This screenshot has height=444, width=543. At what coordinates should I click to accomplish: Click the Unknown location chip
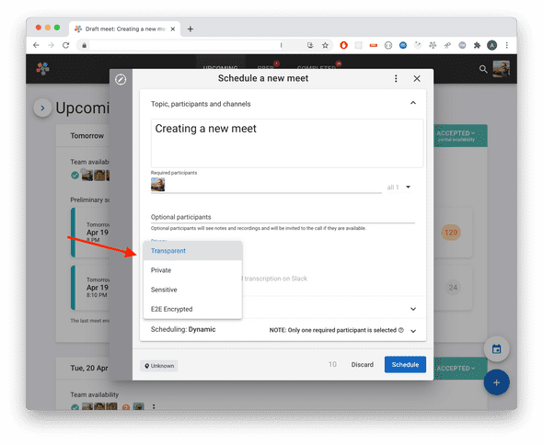(x=159, y=366)
